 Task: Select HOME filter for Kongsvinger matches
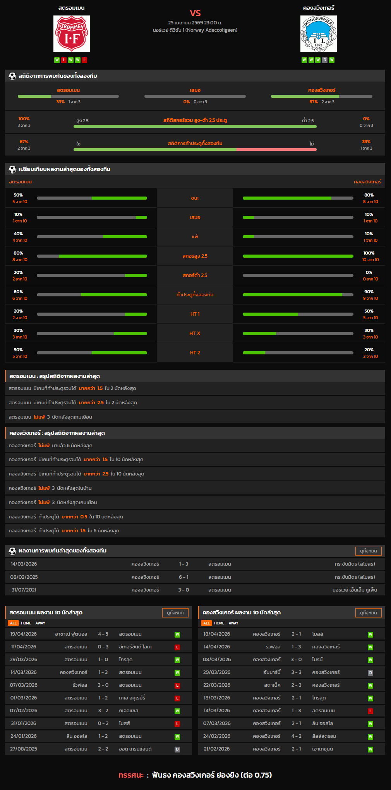219,623
